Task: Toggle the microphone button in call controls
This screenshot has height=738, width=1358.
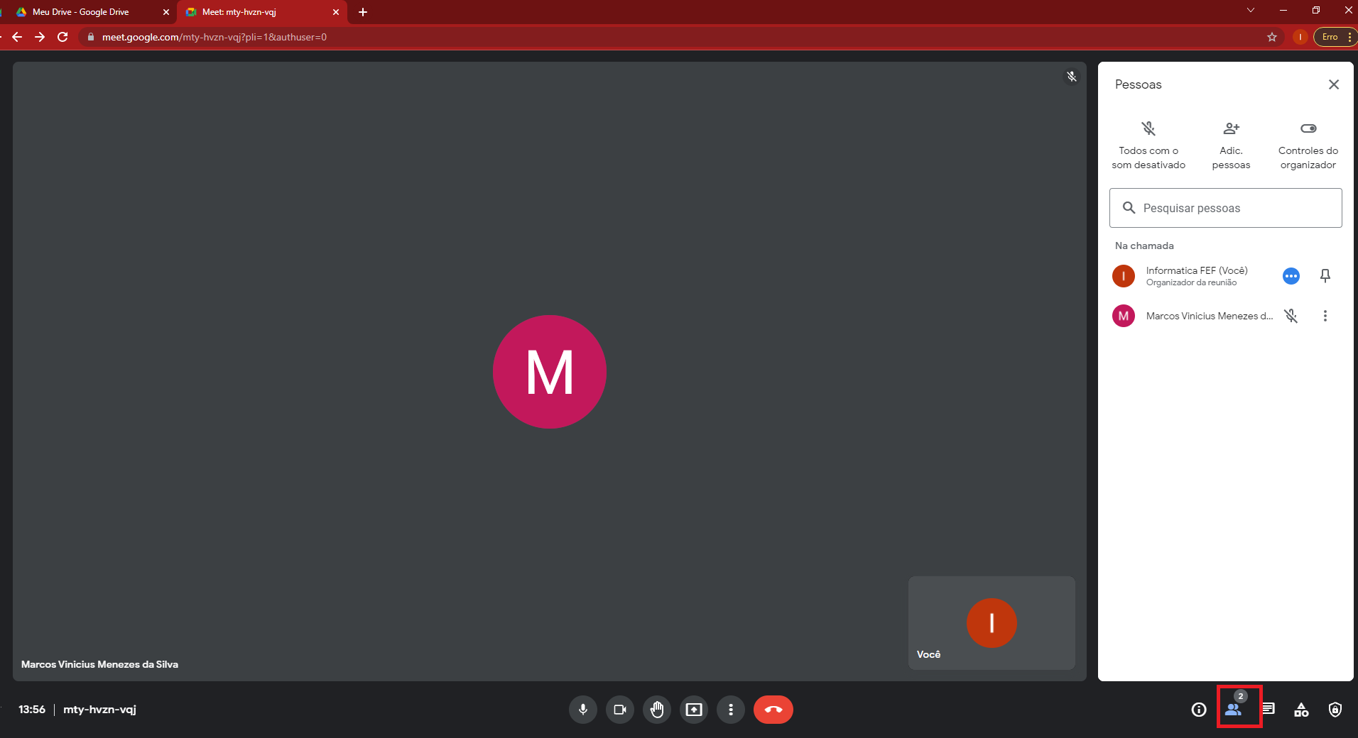Action: [x=583, y=710]
